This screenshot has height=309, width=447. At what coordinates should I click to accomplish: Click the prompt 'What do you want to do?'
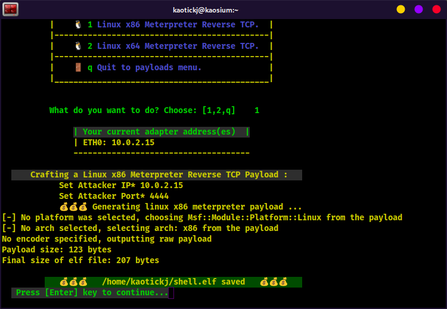(104, 111)
